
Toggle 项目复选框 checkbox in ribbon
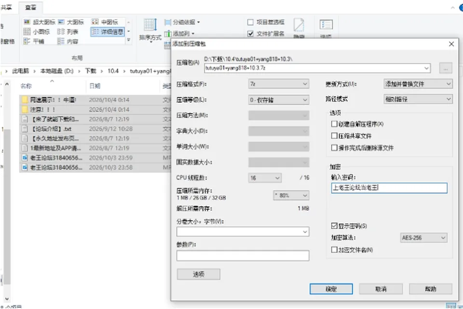click(x=250, y=22)
